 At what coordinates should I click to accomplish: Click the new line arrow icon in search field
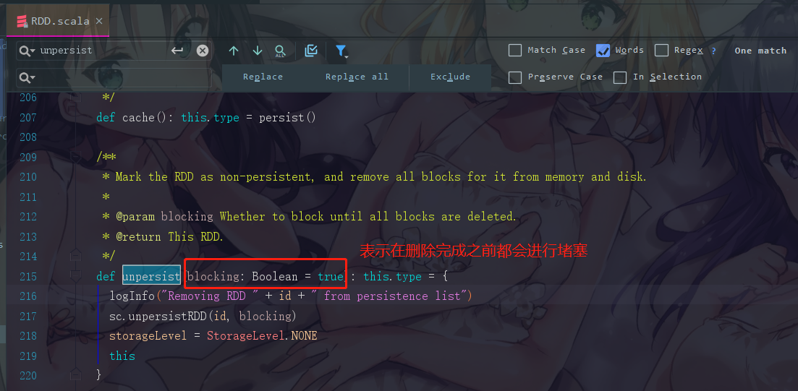pos(177,51)
